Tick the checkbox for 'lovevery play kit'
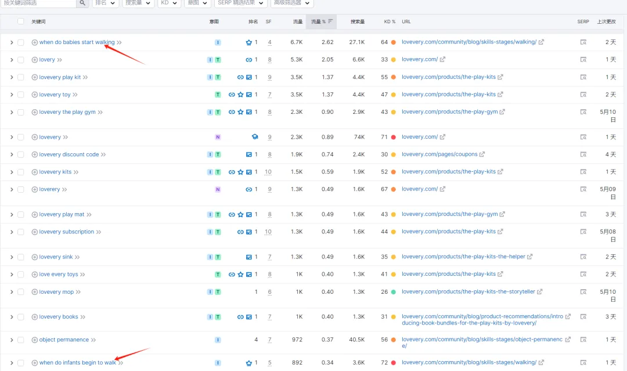The width and height of the screenshot is (627, 371). point(20,77)
